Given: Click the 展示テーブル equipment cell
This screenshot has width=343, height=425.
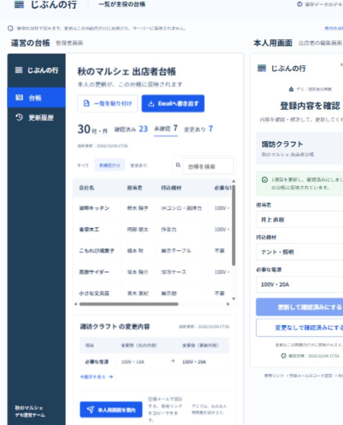Looking at the screenshot, I should click(181, 251).
